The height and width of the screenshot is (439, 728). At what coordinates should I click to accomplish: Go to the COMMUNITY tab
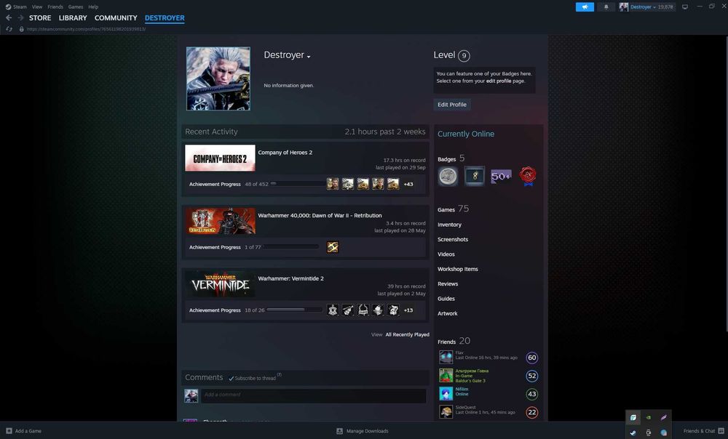coord(116,18)
